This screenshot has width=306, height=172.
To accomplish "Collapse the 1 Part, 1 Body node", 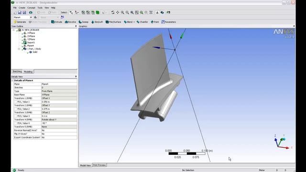I will point(19,49).
